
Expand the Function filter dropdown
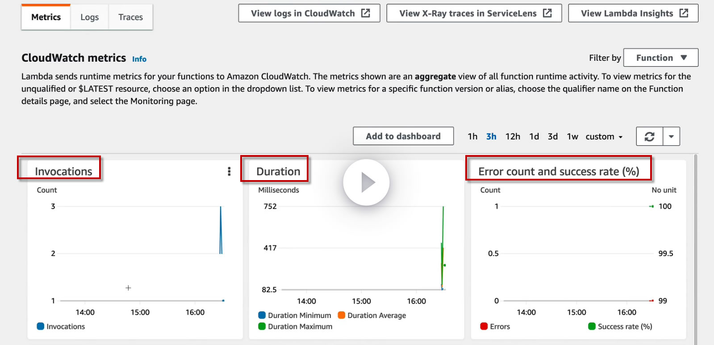pyautogui.click(x=661, y=58)
